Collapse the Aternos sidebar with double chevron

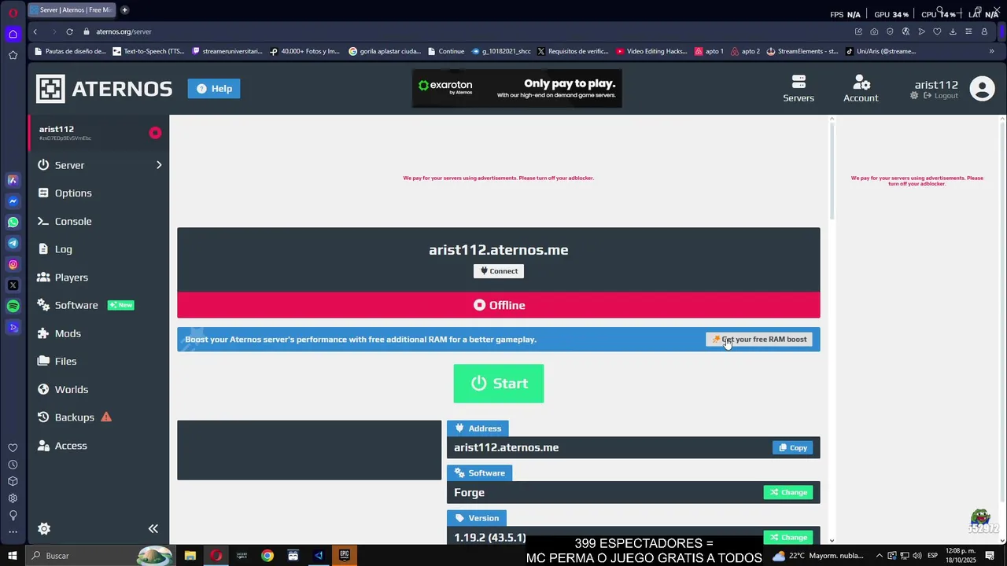tap(153, 529)
